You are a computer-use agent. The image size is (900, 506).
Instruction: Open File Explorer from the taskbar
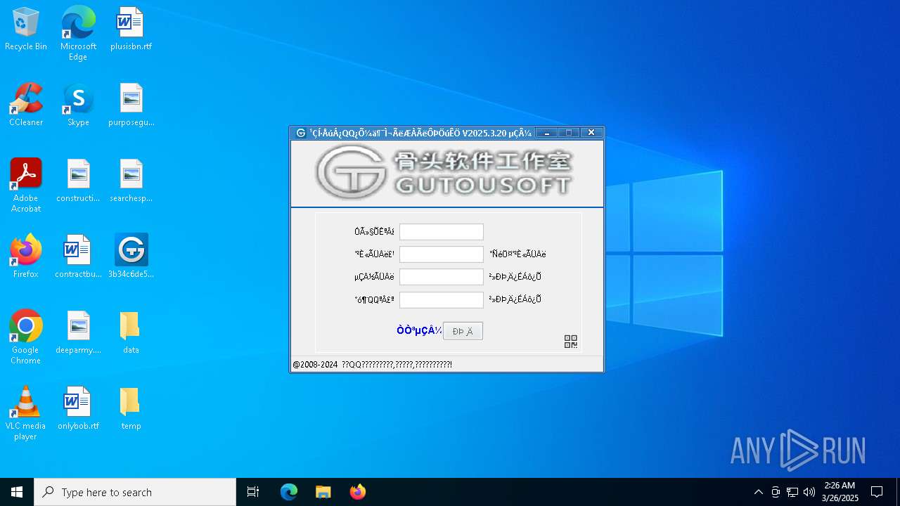(323, 492)
